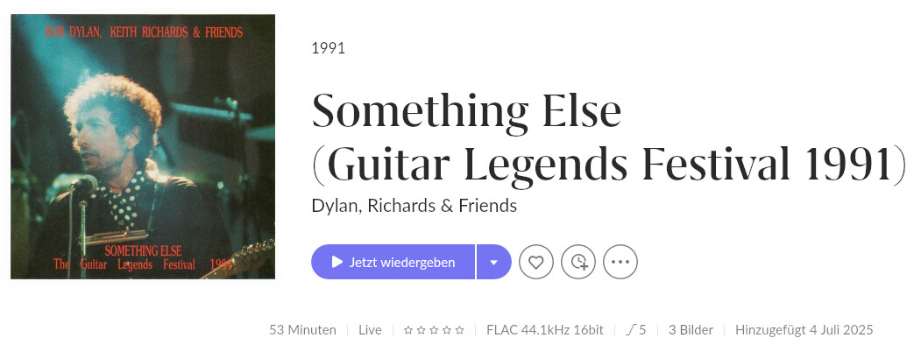Click the Jetzt wiedergeben play button
The height and width of the screenshot is (359, 921).
393,262
